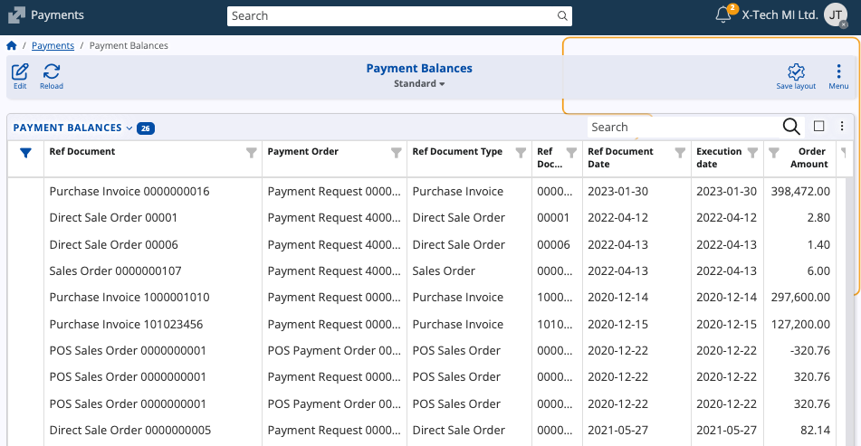Click the Edit pencil icon
861x446 pixels.
click(x=20, y=72)
